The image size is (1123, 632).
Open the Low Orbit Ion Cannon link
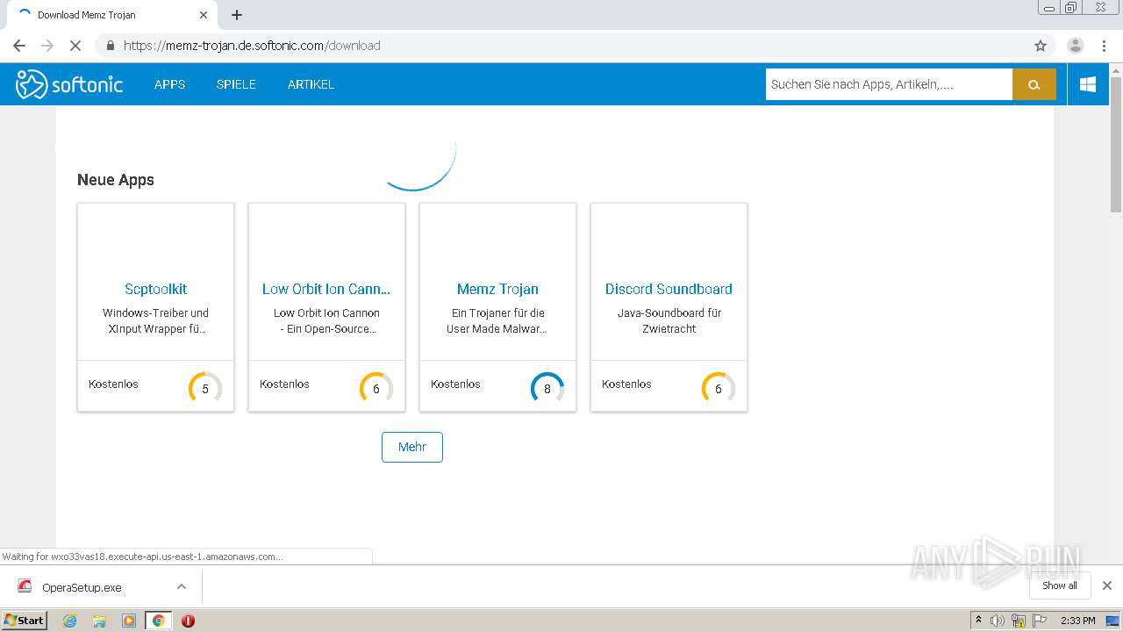pos(326,289)
